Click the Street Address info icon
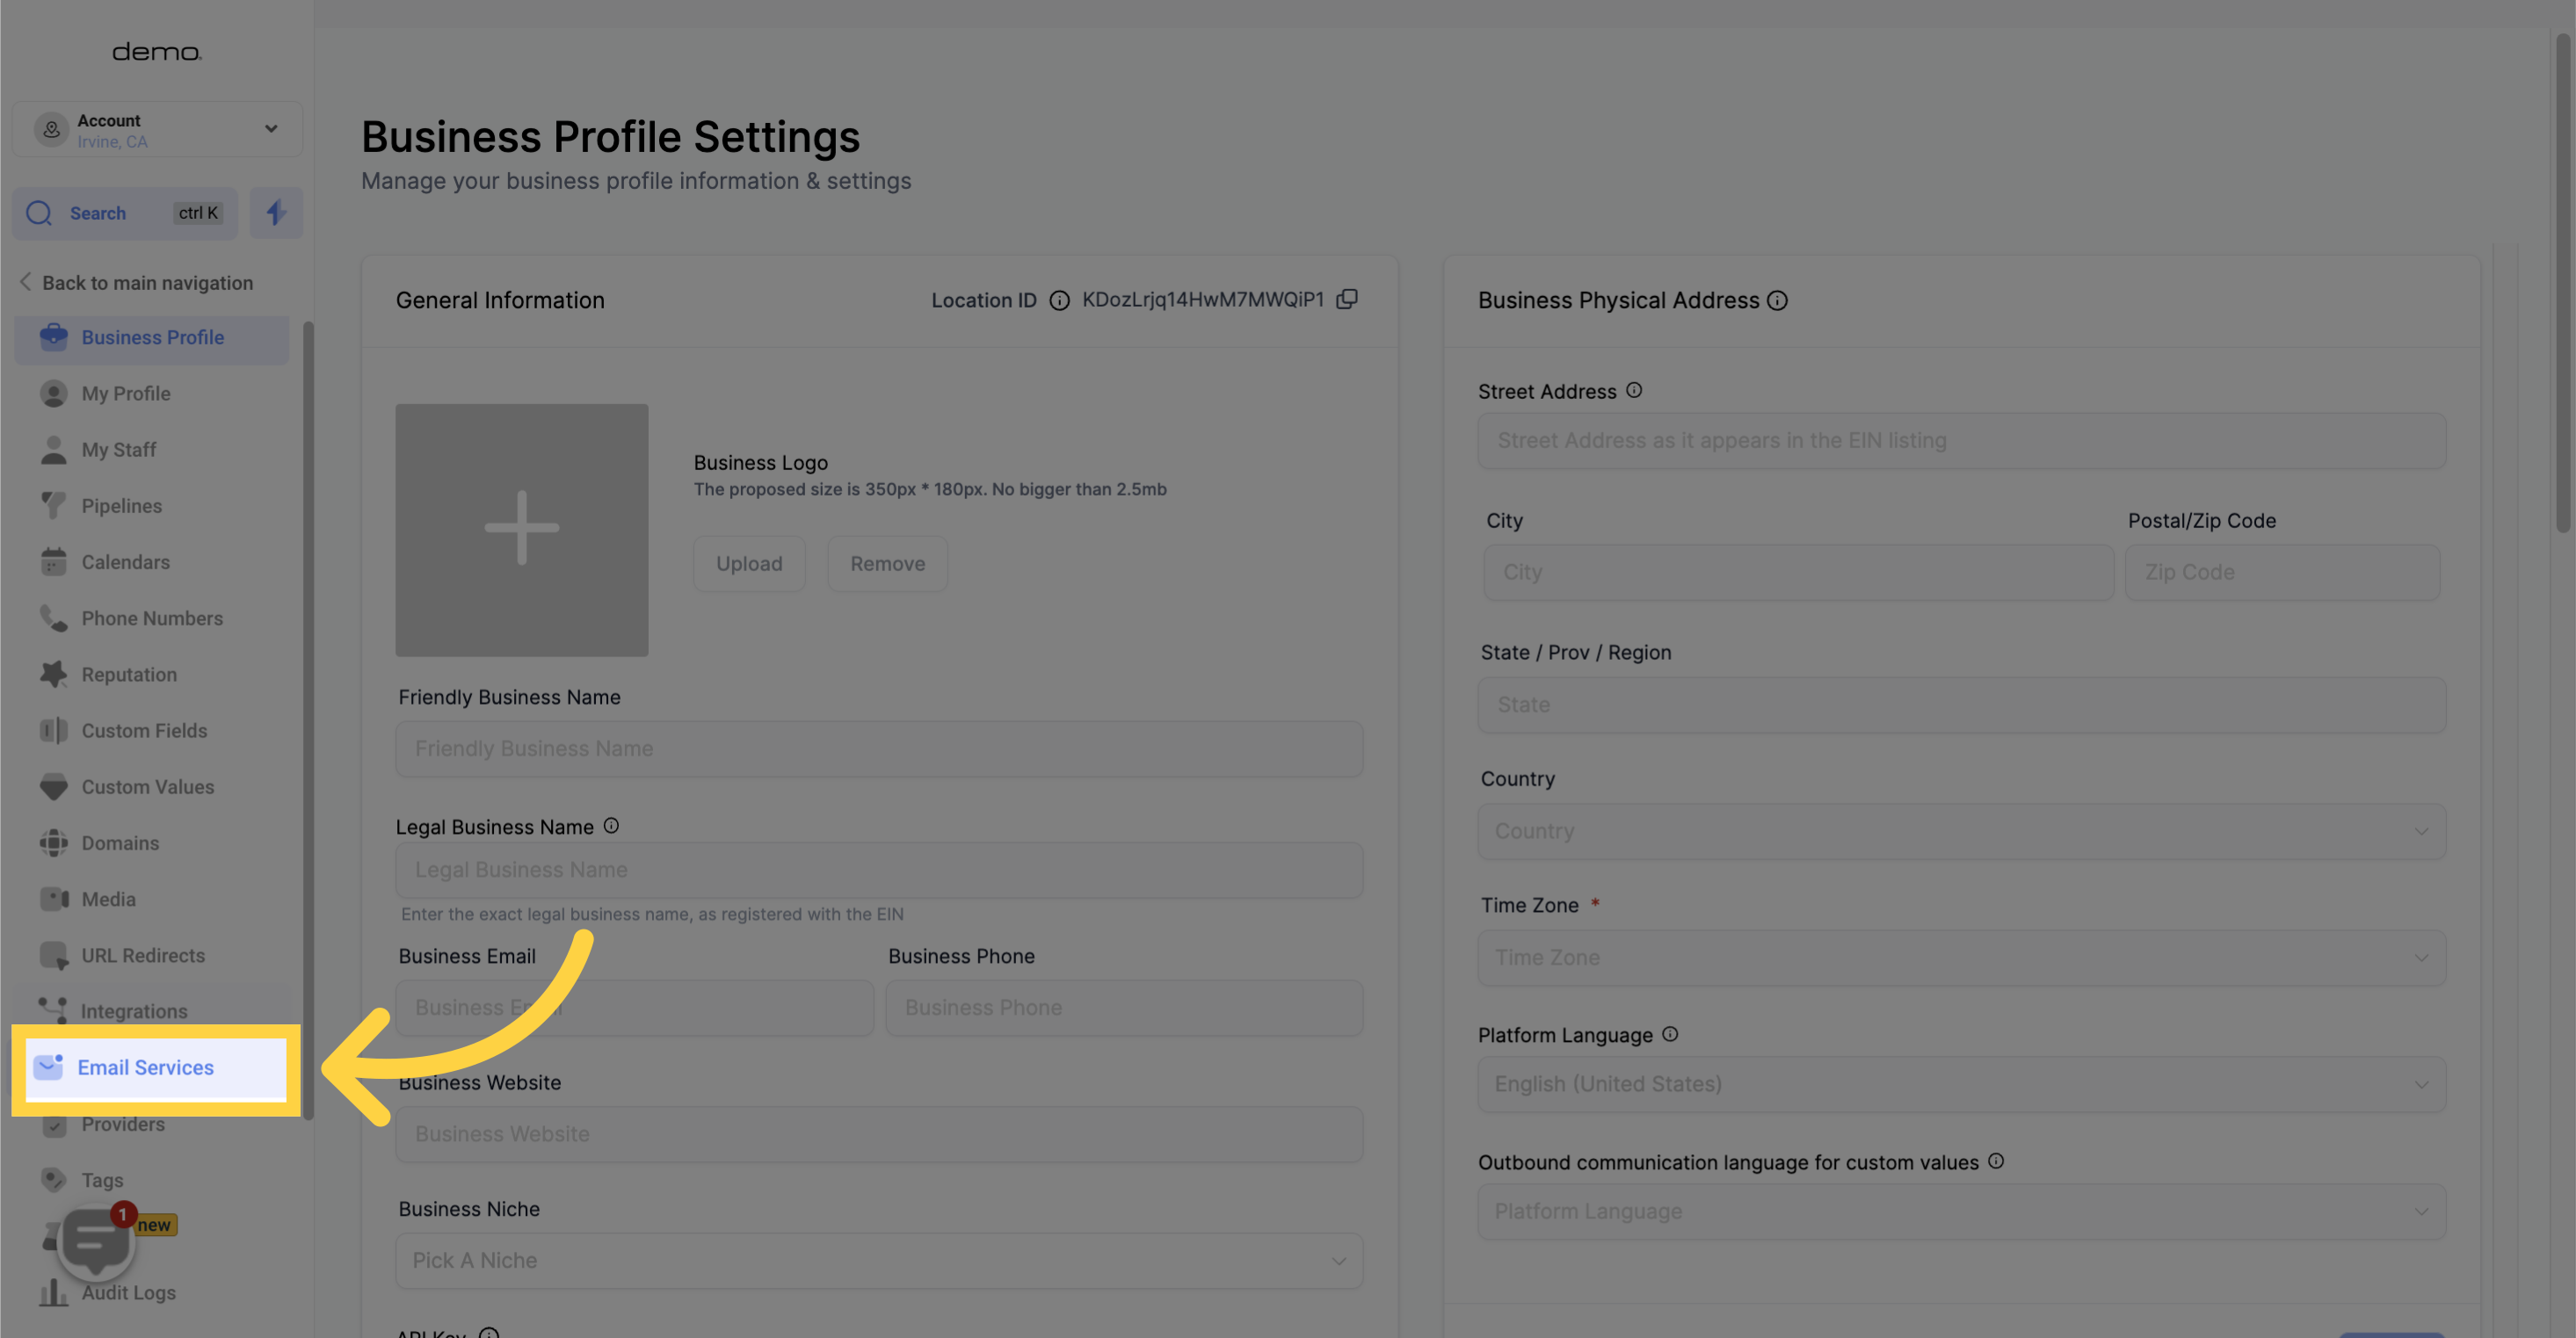Viewport: 2576px width, 1338px height. coord(1634,391)
